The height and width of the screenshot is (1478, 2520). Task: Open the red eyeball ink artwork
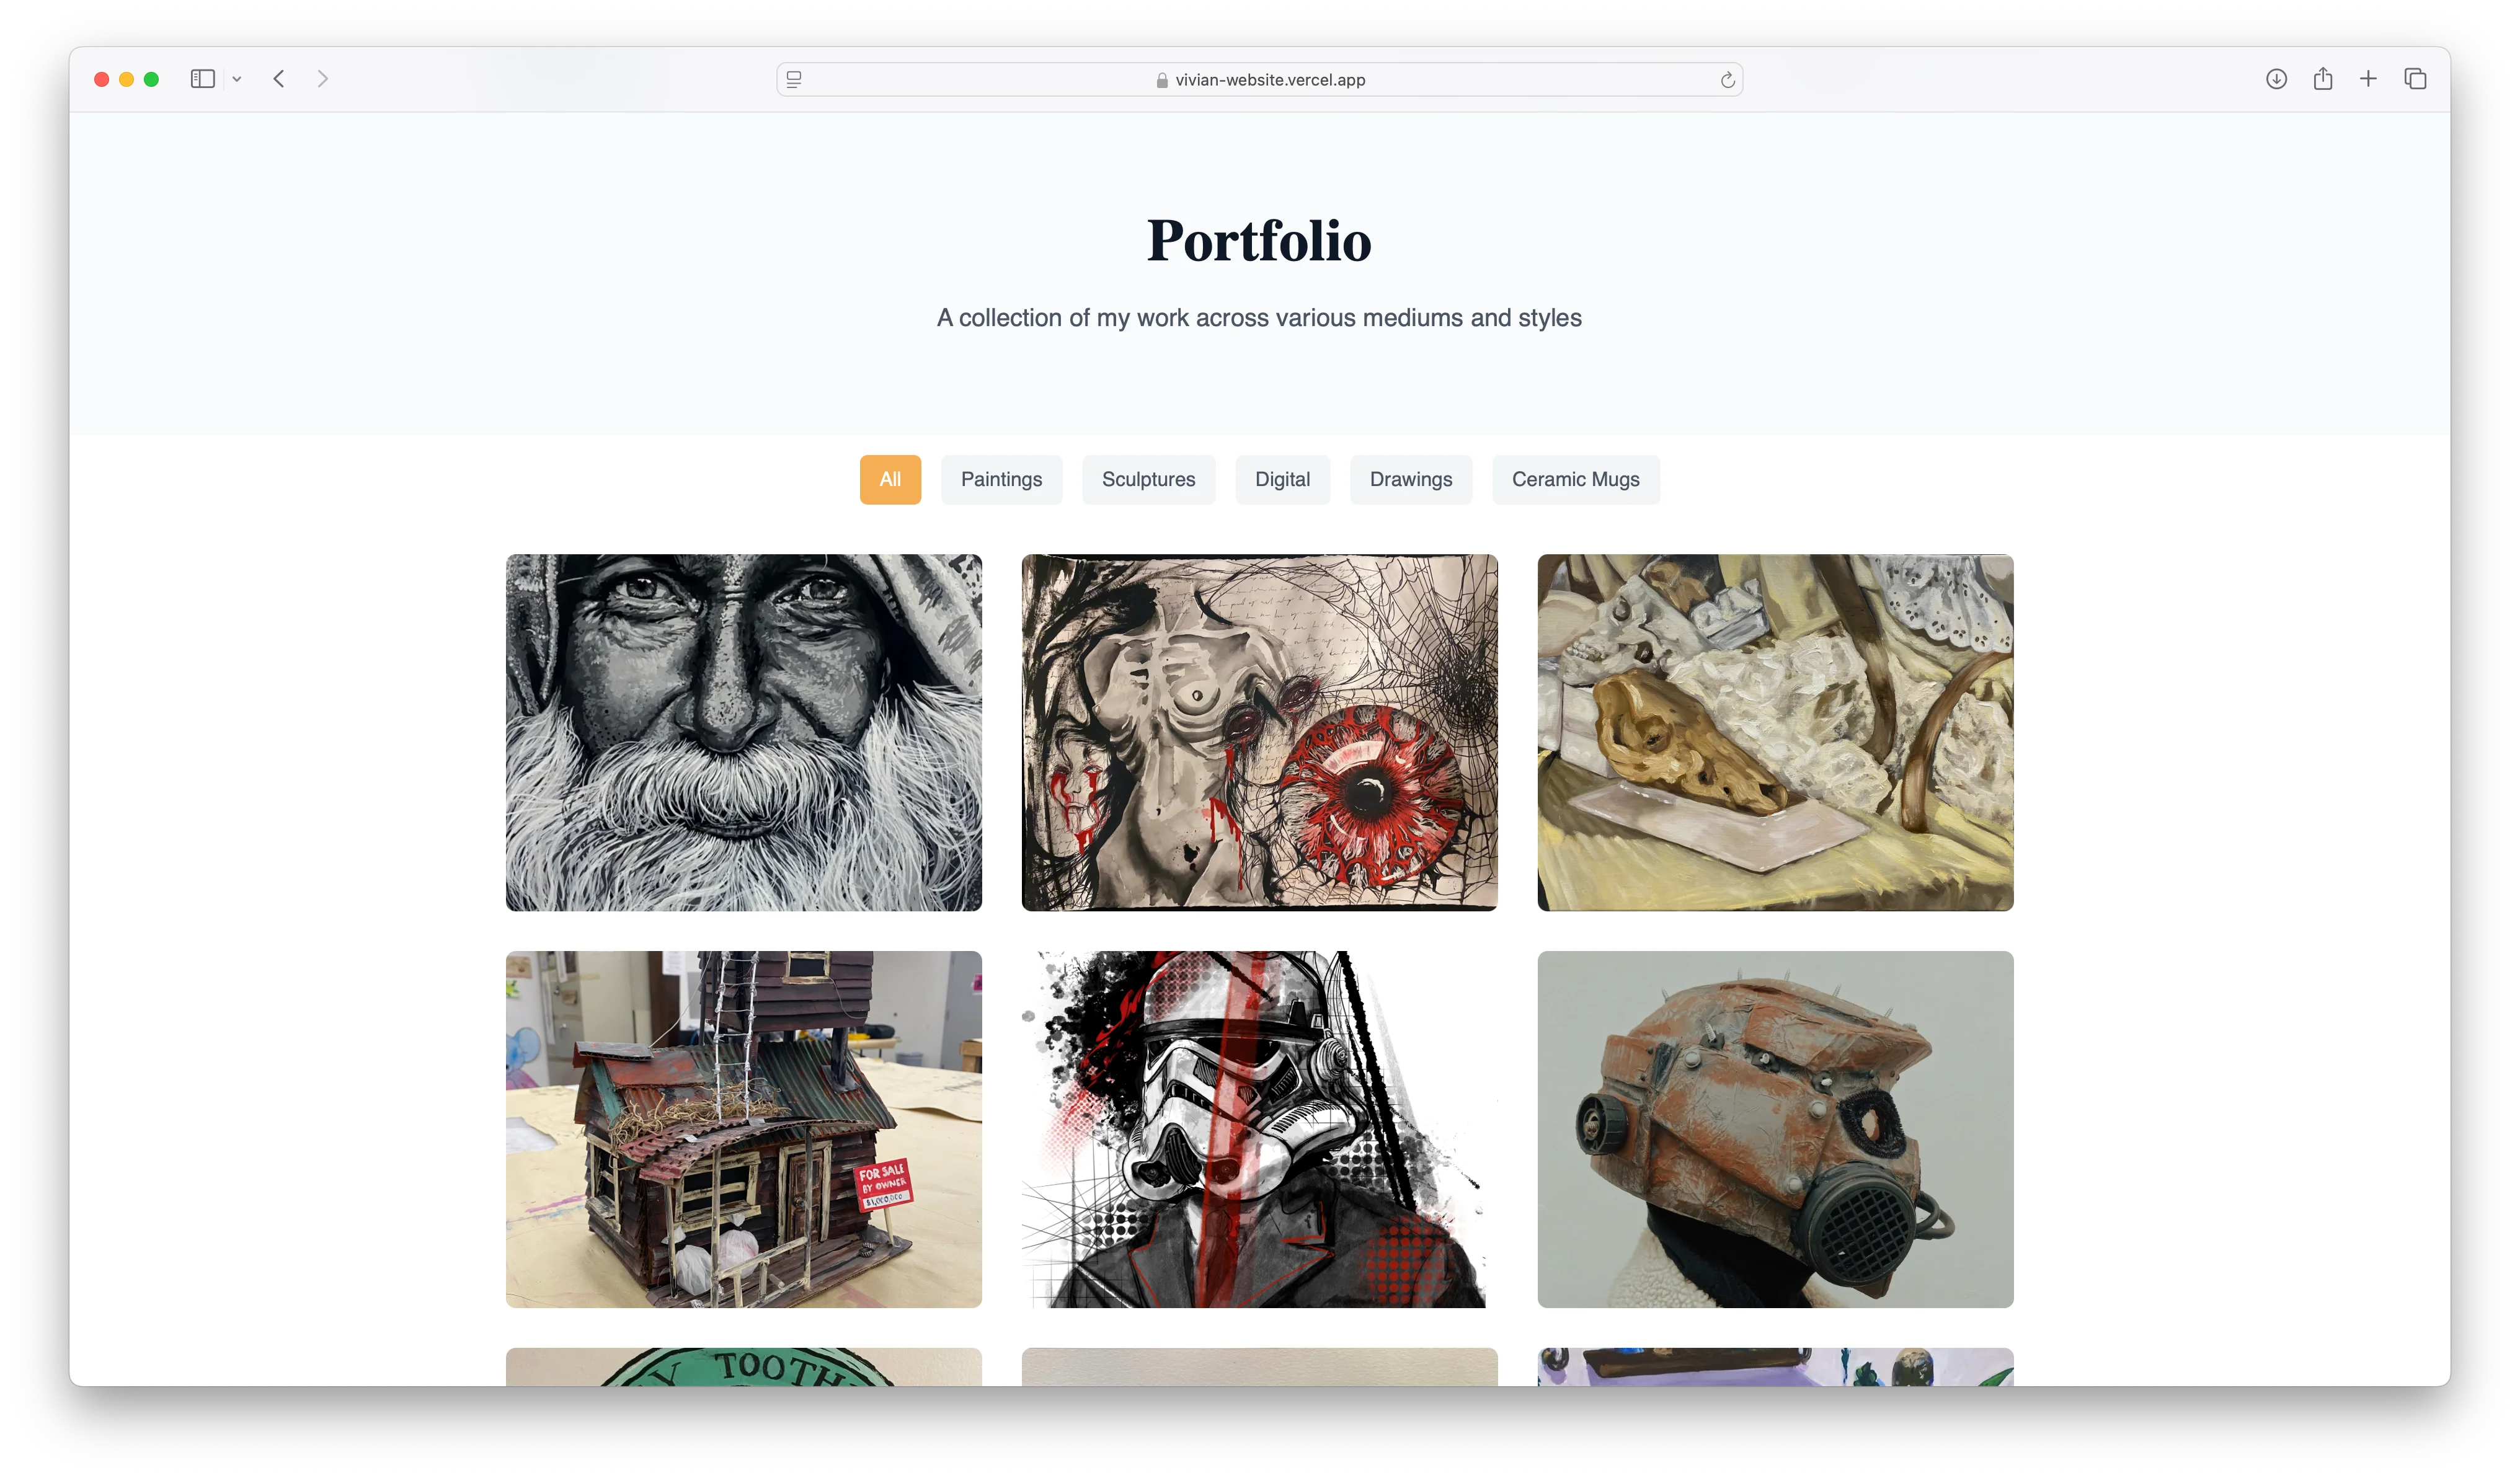tap(1259, 732)
